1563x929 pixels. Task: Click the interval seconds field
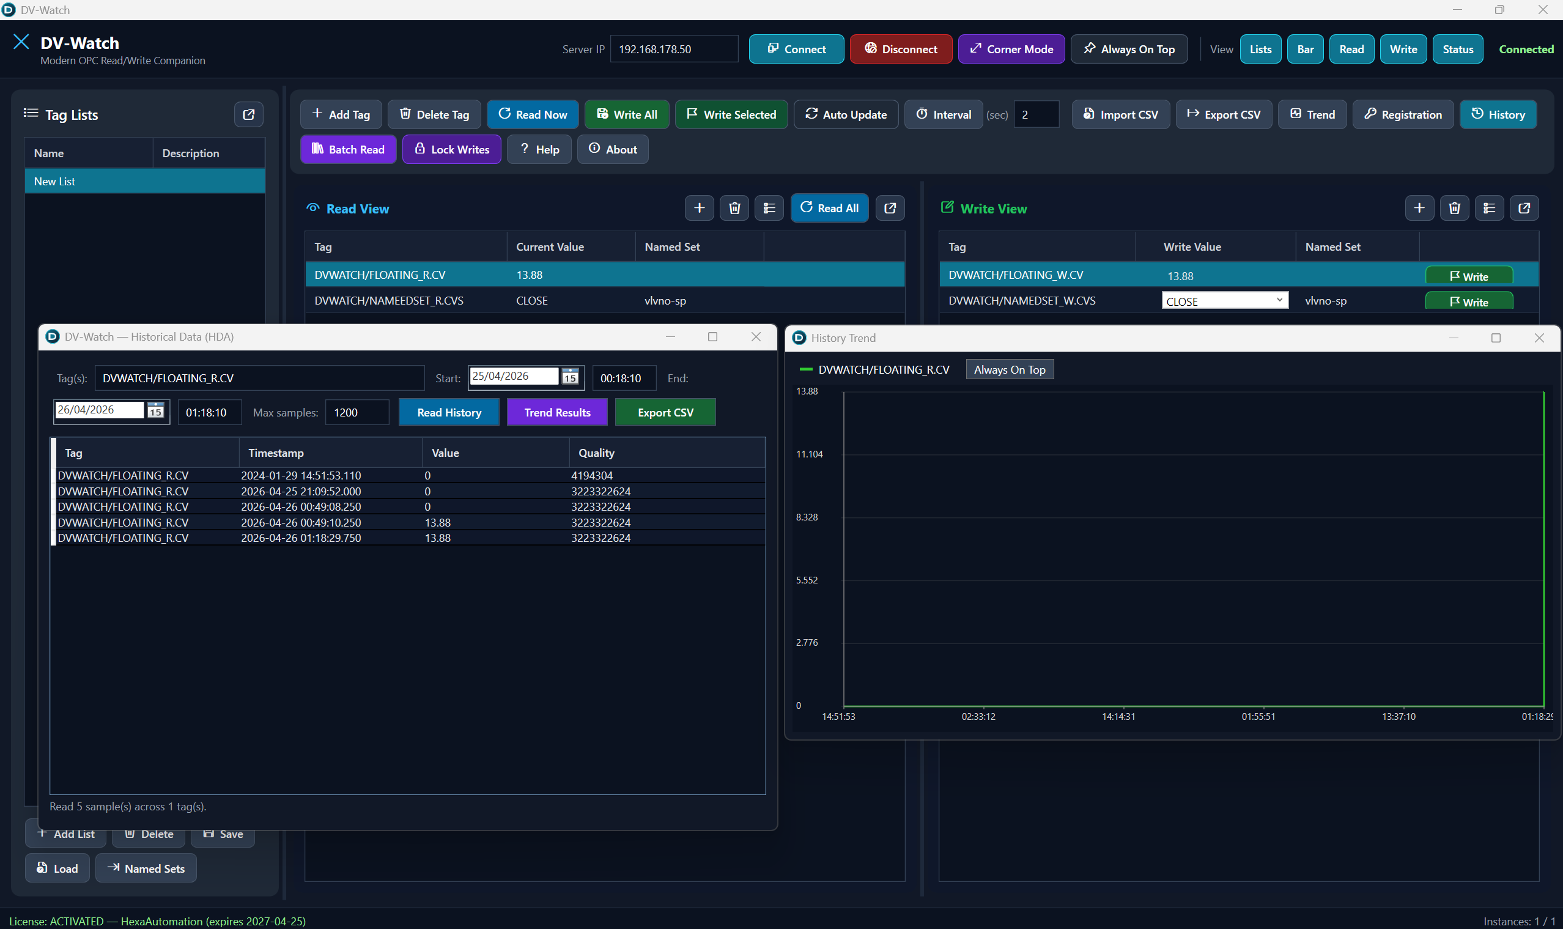pyautogui.click(x=1036, y=114)
